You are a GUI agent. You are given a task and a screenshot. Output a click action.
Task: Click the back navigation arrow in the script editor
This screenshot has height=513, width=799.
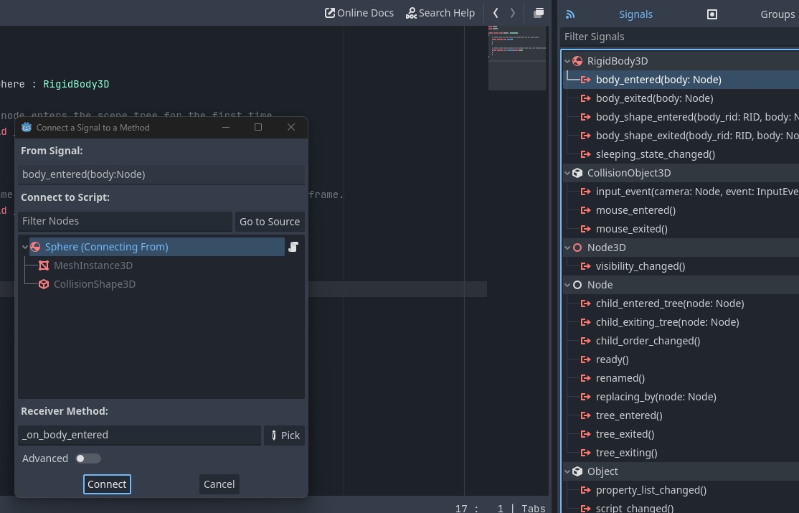pos(495,12)
